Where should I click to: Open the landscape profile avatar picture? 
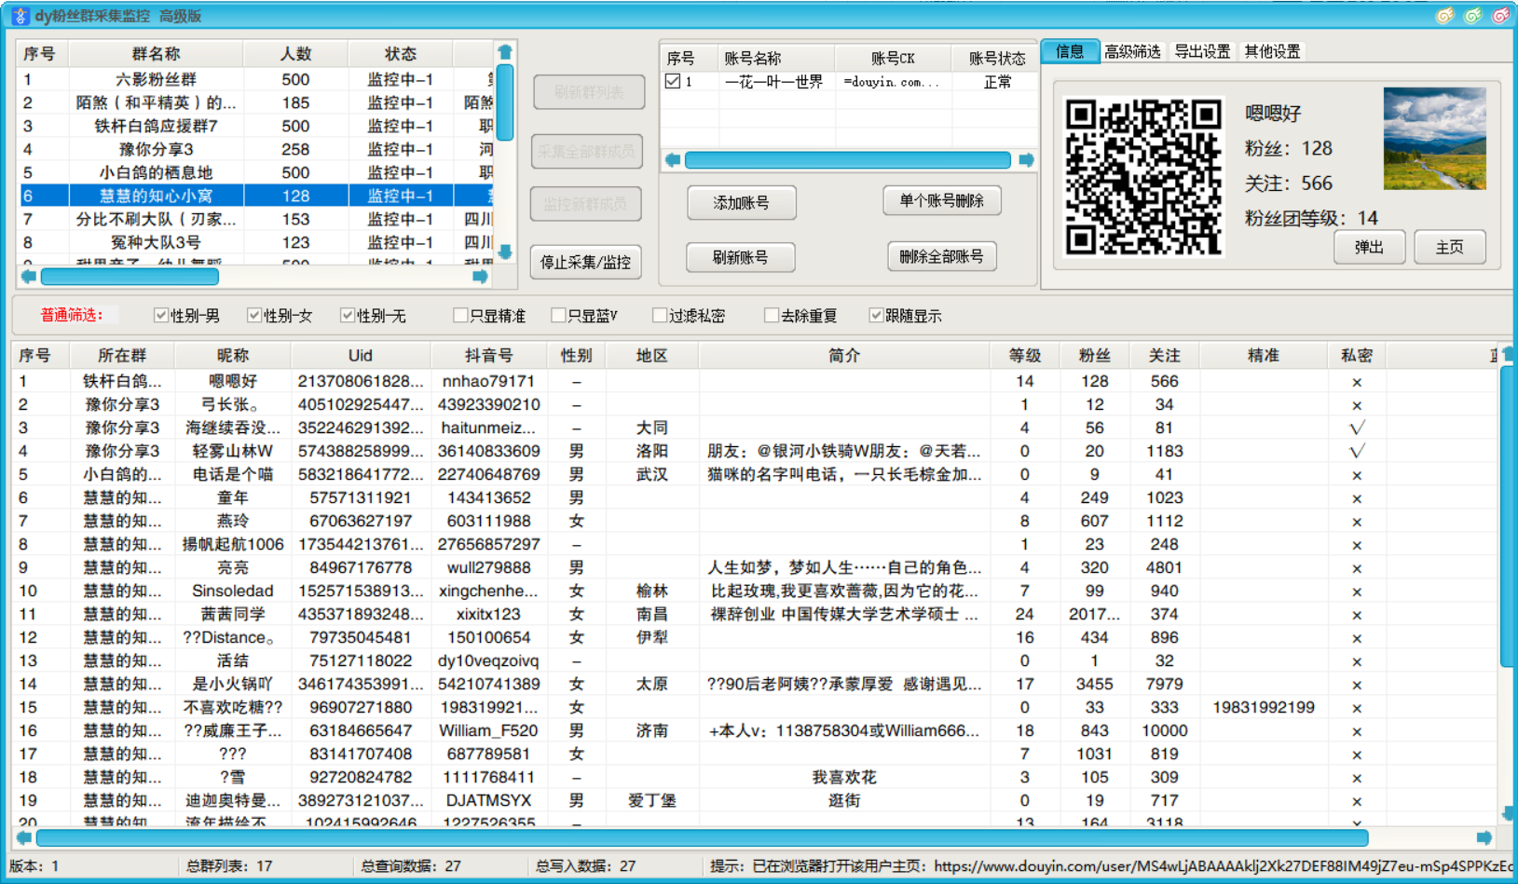(x=1434, y=138)
